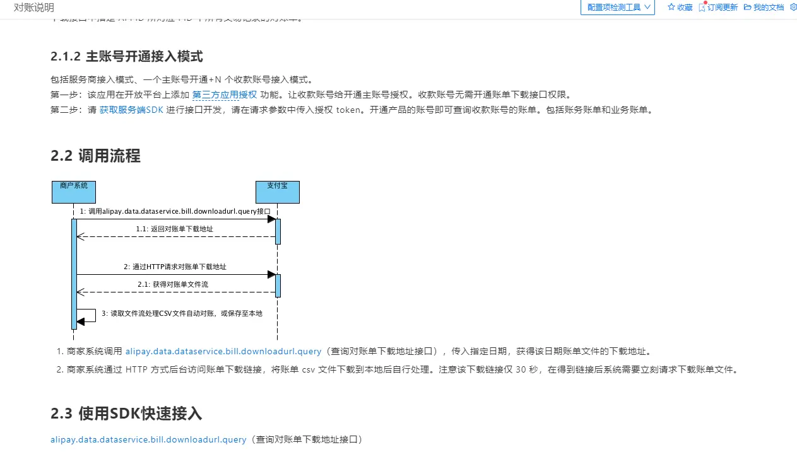The height and width of the screenshot is (457, 797).
Task: Click the step 3 读取文件流 diagram label
Action: [182, 313]
